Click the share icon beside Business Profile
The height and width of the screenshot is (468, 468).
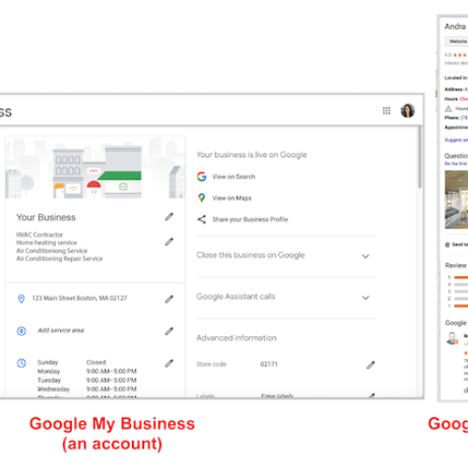pos(201,219)
